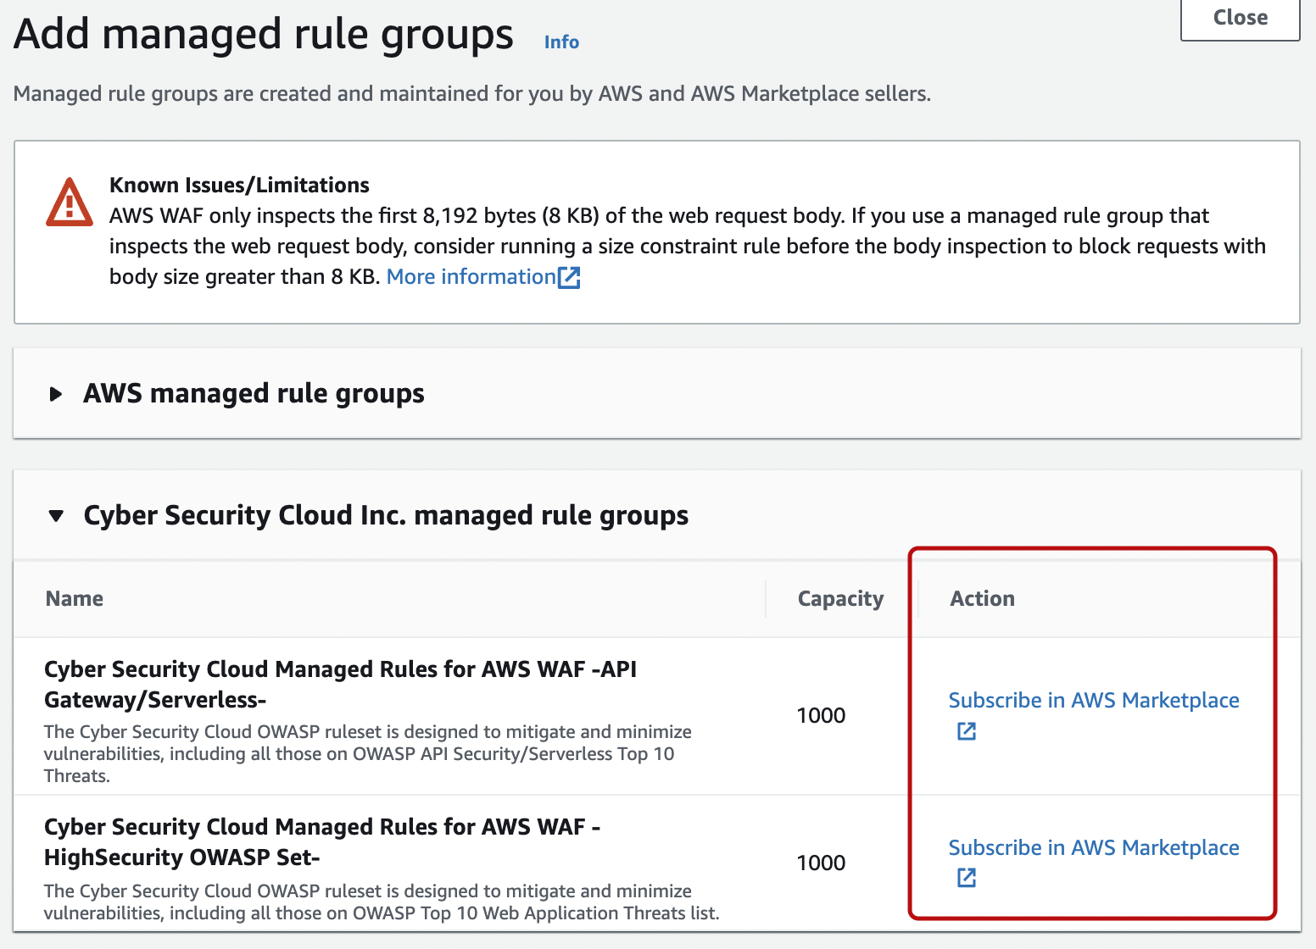
Task: Click capacity 1000 in HighSecurity OWASP row
Action: [821, 863]
